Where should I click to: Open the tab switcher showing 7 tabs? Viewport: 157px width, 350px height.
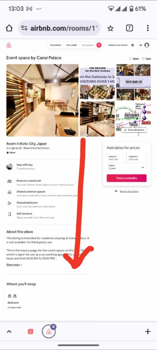(129, 28)
